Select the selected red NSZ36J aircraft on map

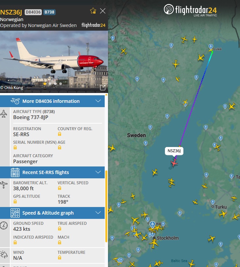click(174, 163)
